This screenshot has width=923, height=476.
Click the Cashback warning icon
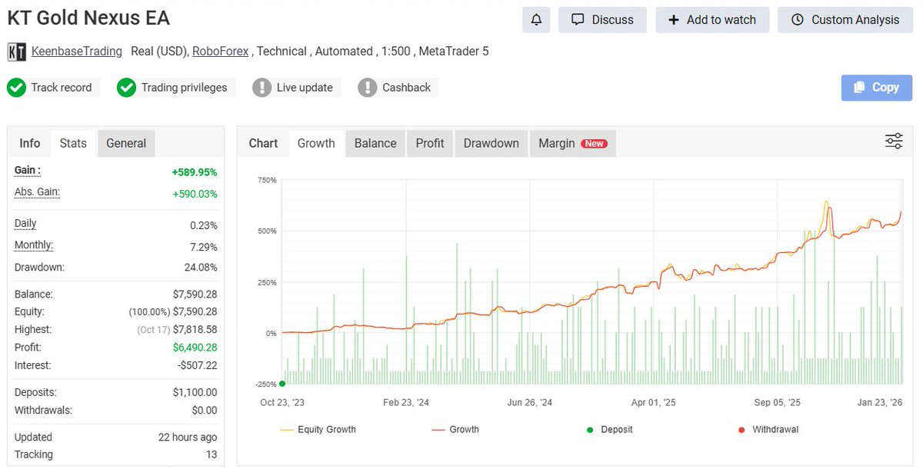(368, 88)
